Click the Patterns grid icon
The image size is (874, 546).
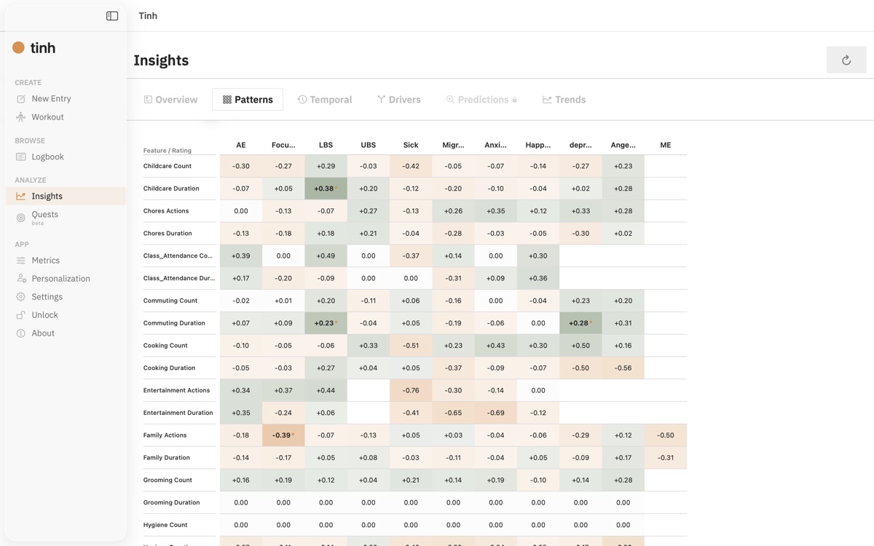coord(227,100)
